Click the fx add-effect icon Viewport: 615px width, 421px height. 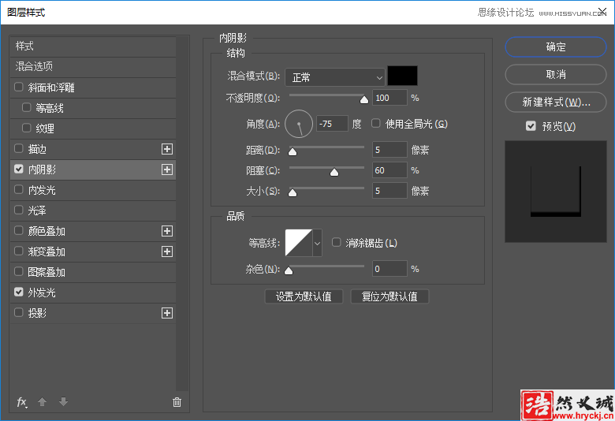[21, 402]
